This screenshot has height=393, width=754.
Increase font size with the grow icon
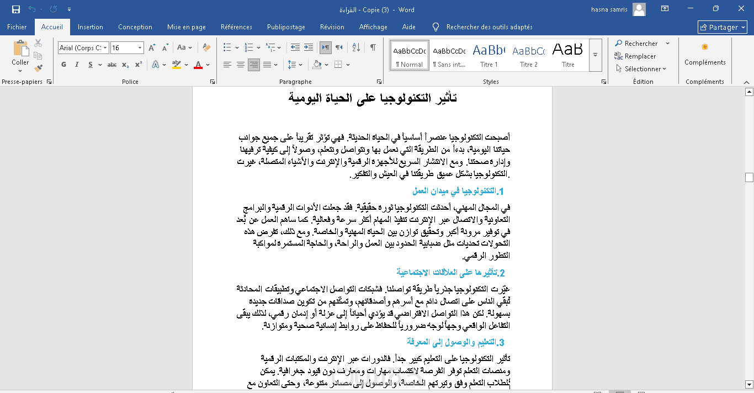coord(152,48)
